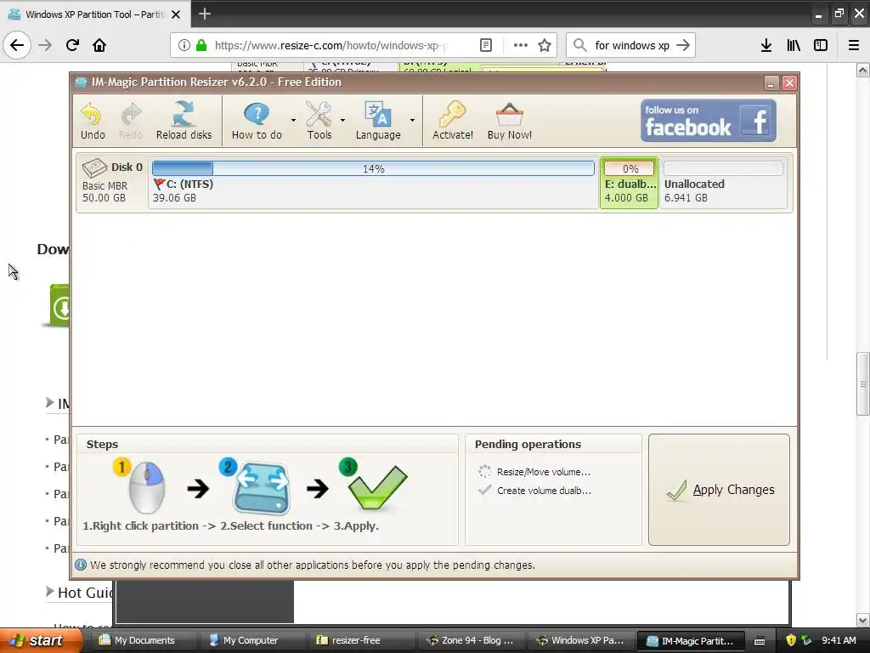Switch to Zone 94 - Blog taskbar item
Screen dimensions: 870x653
(469, 640)
